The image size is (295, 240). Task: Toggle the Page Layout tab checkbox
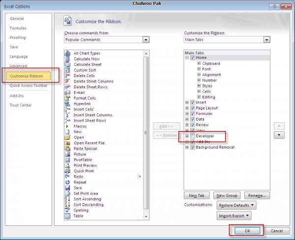(x=192, y=108)
